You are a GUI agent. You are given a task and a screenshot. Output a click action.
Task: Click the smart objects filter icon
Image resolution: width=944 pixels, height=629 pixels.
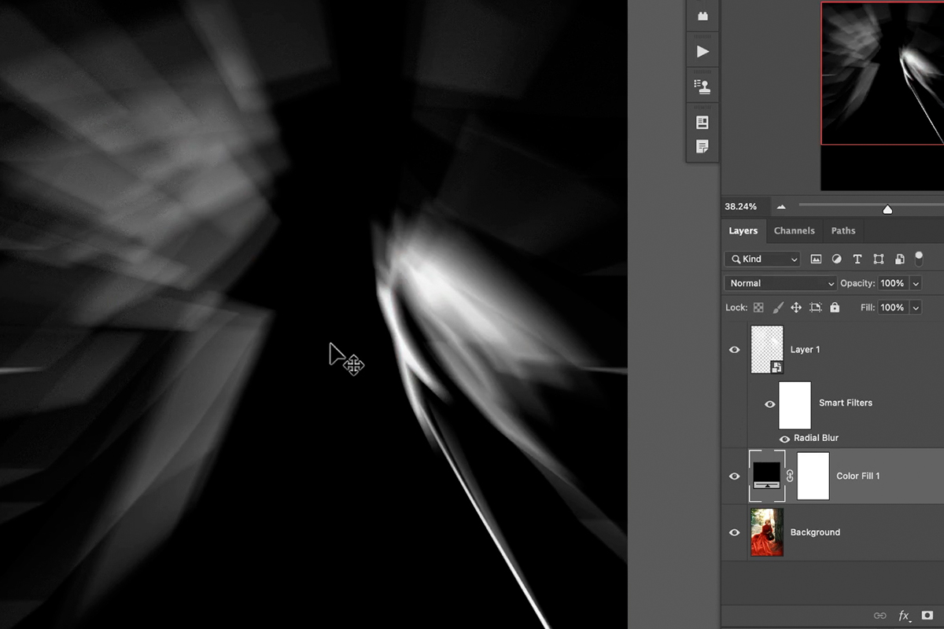click(x=899, y=259)
